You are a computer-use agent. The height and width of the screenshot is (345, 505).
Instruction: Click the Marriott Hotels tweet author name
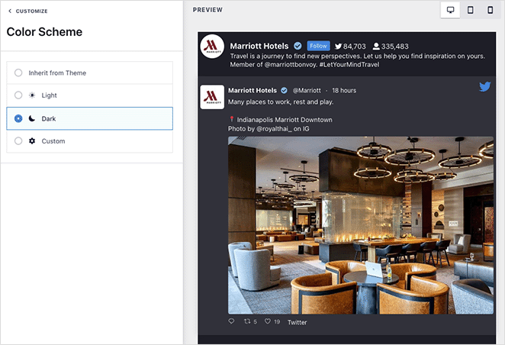[252, 91]
